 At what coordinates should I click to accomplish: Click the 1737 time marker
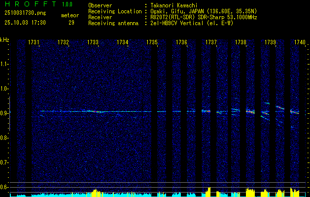pos(211,42)
